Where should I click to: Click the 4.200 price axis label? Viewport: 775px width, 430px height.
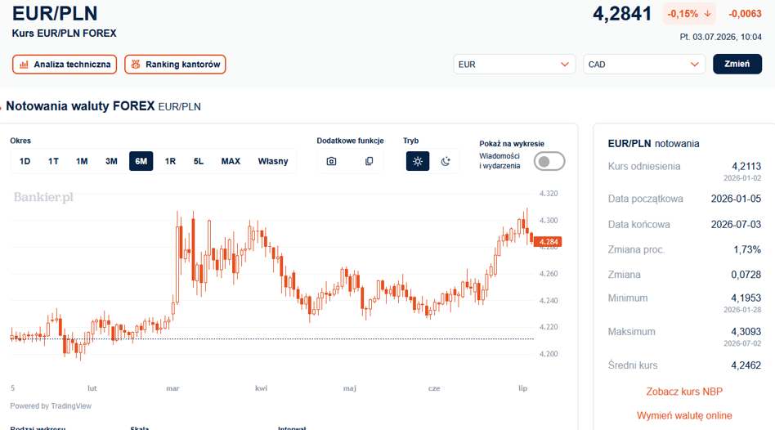click(549, 353)
